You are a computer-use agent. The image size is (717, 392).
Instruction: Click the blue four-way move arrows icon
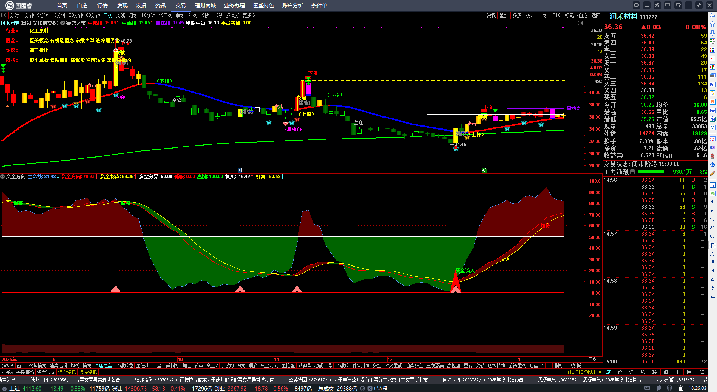pos(713,165)
